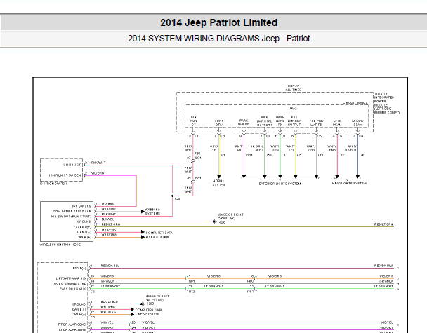Click "RED/DK BLU" label at right edge of diagram
This screenshot has height=333, width=427.
383,266
